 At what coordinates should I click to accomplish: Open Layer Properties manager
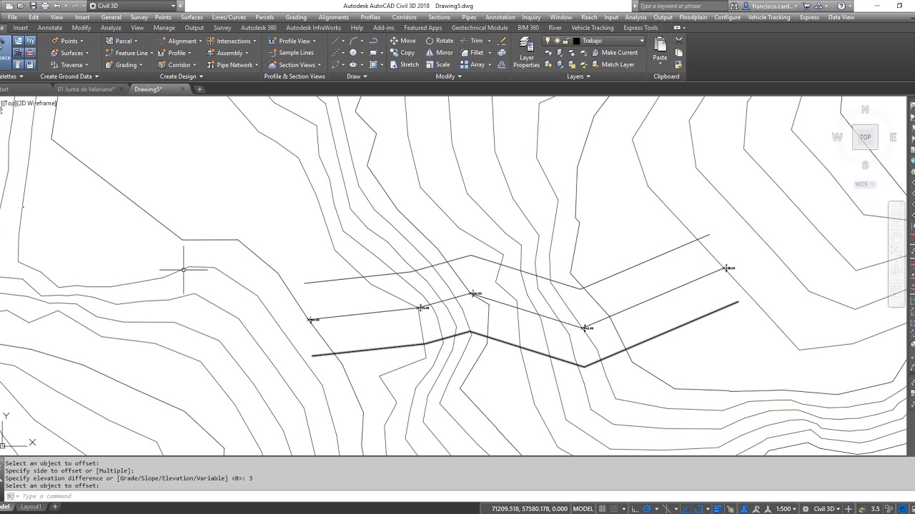pos(526,52)
